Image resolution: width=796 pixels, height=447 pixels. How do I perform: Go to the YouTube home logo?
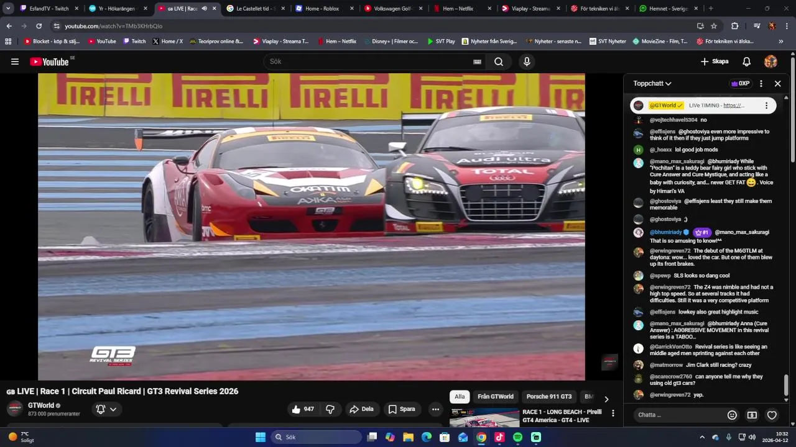(49, 61)
